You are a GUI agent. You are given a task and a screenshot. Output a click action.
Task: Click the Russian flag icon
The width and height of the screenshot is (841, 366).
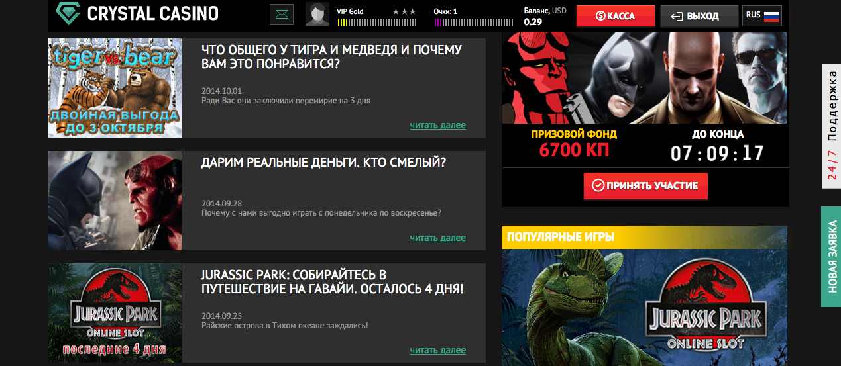(x=771, y=15)
